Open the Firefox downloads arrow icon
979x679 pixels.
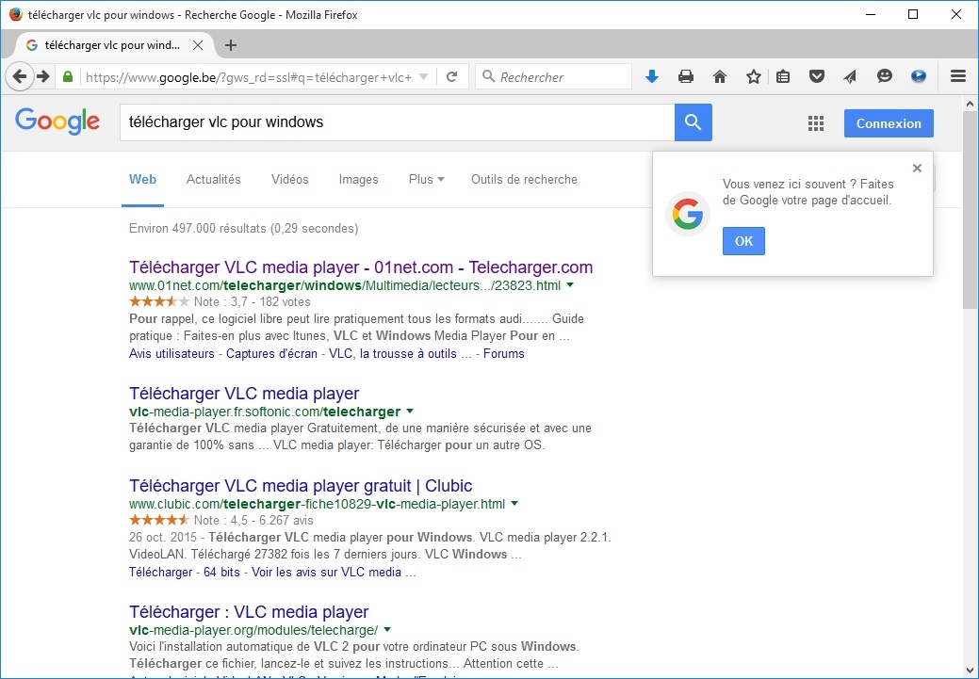click(x=652, y=77)
